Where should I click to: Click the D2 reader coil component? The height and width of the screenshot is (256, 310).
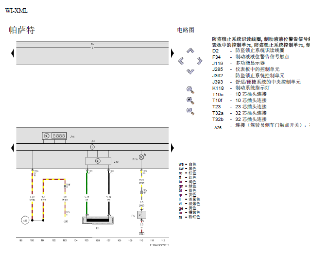(98, 220)
